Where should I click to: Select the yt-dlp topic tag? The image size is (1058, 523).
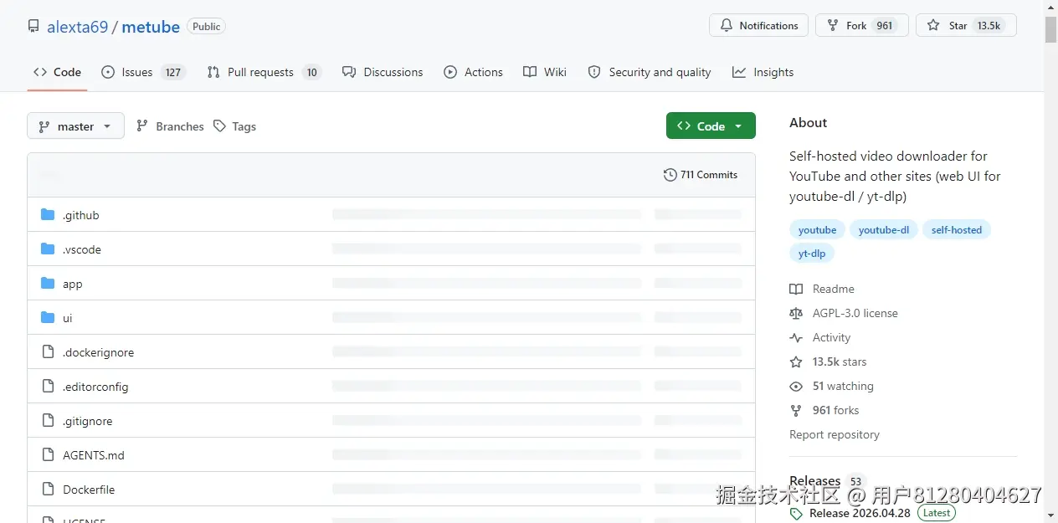point(812,253)
